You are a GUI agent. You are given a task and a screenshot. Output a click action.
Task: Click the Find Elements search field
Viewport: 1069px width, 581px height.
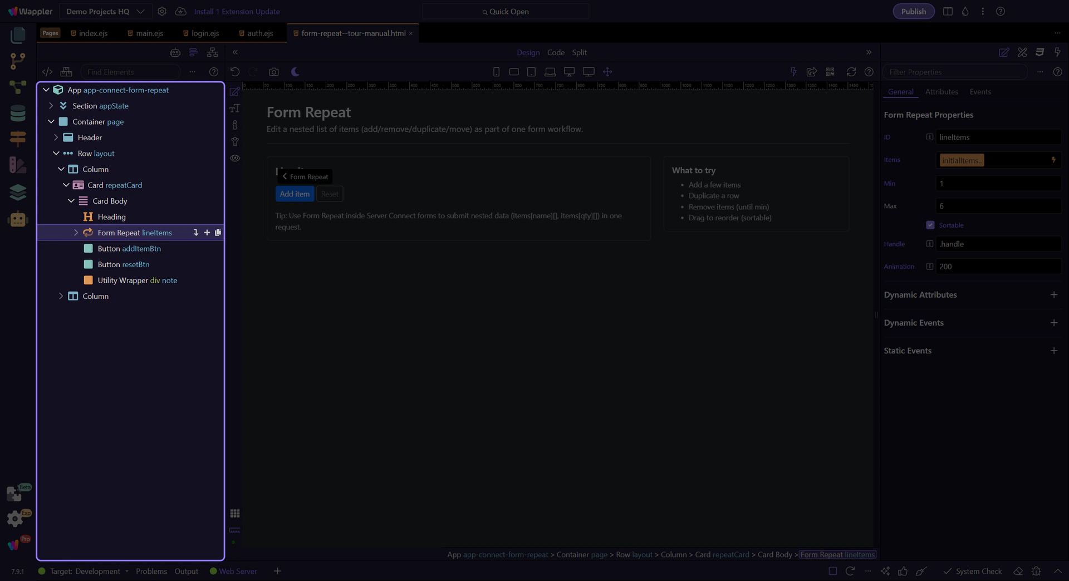pos(131,72)
